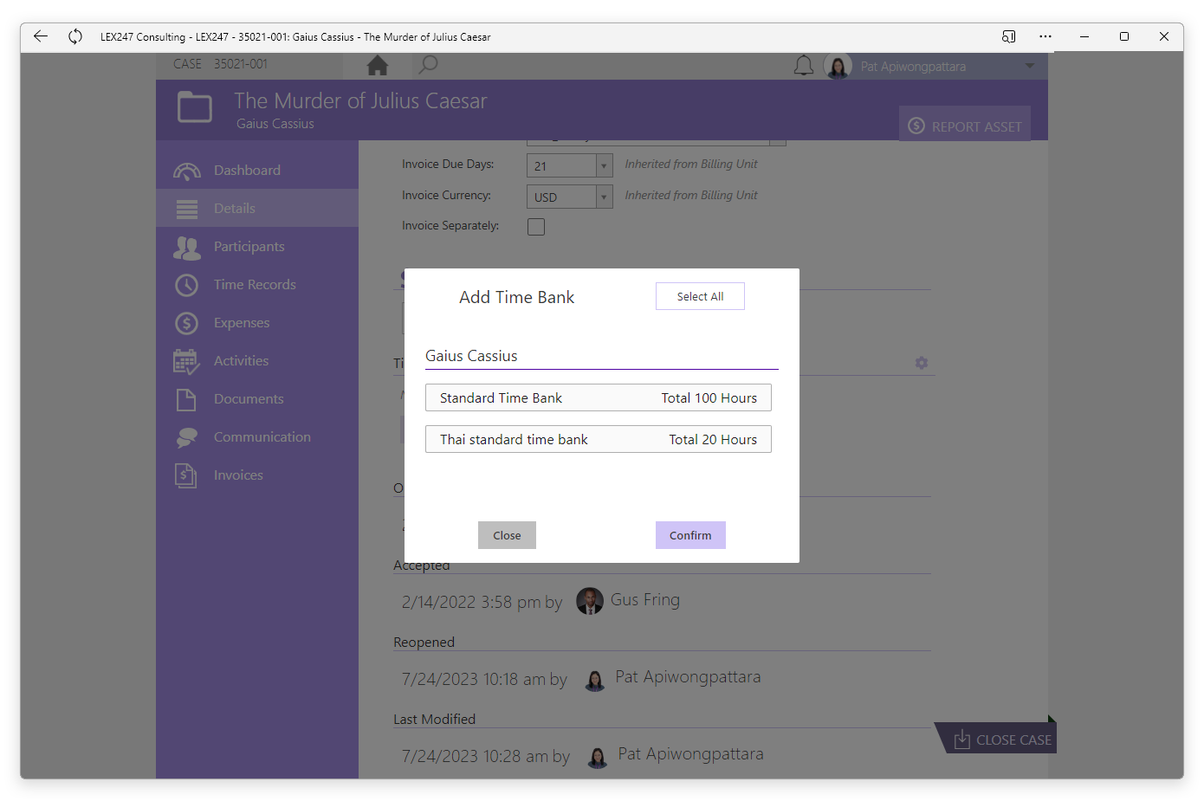Open the title bar more options menu
The image size is (1204, 801).
pyautogui.click(x=1045, y=36)
